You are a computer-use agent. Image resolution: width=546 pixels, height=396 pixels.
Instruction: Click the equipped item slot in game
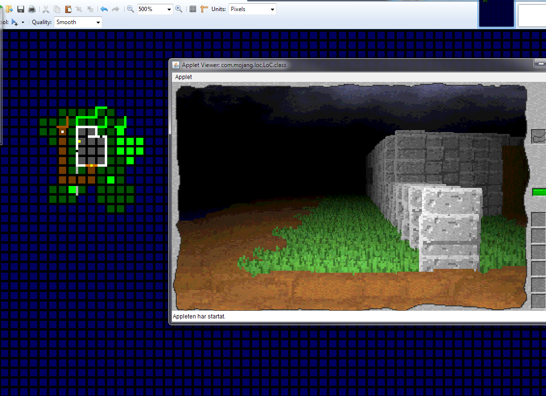tap(539, 136)
